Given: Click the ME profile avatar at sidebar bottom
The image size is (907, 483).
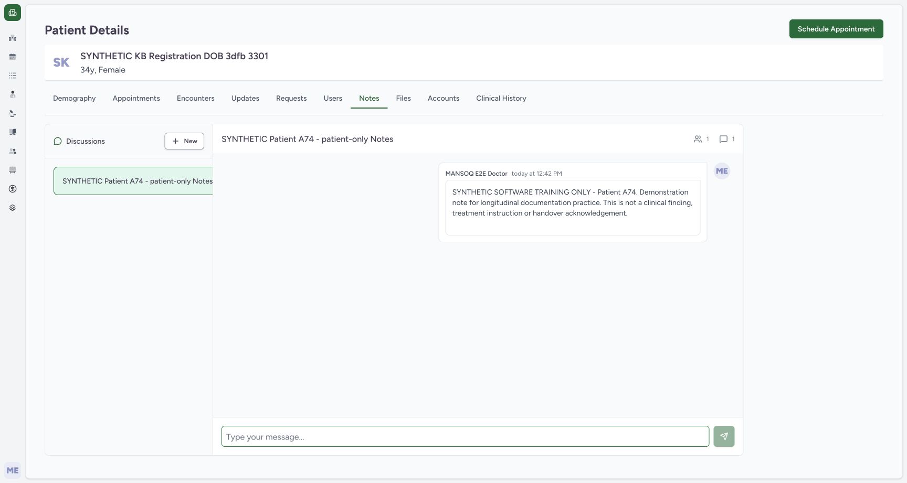Looking at the screenshot, I should coord(13,470).
